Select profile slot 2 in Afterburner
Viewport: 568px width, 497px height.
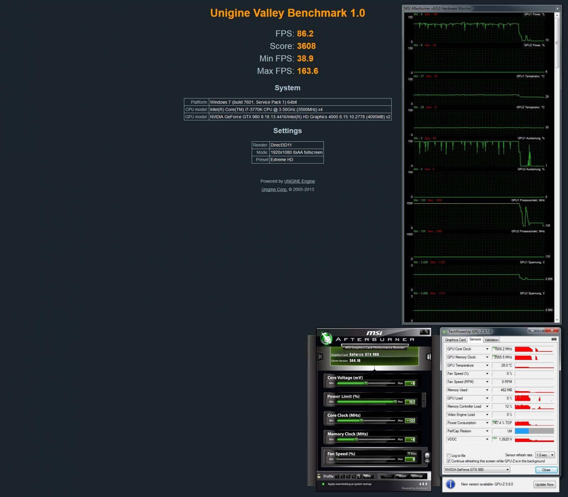343,476
